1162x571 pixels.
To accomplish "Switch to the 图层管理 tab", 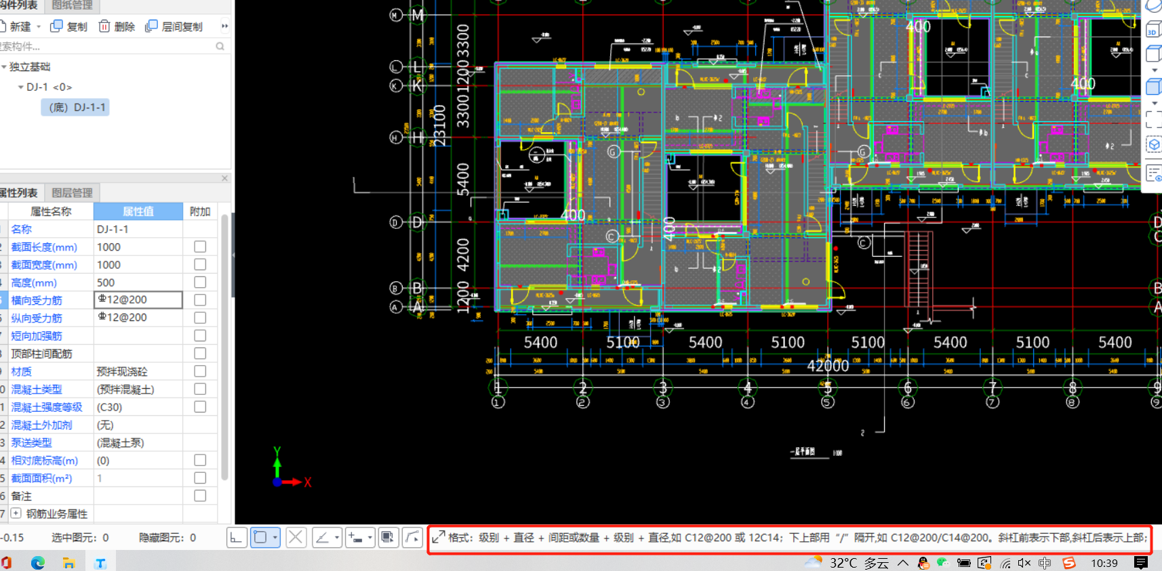I will [x=72, y=192].
